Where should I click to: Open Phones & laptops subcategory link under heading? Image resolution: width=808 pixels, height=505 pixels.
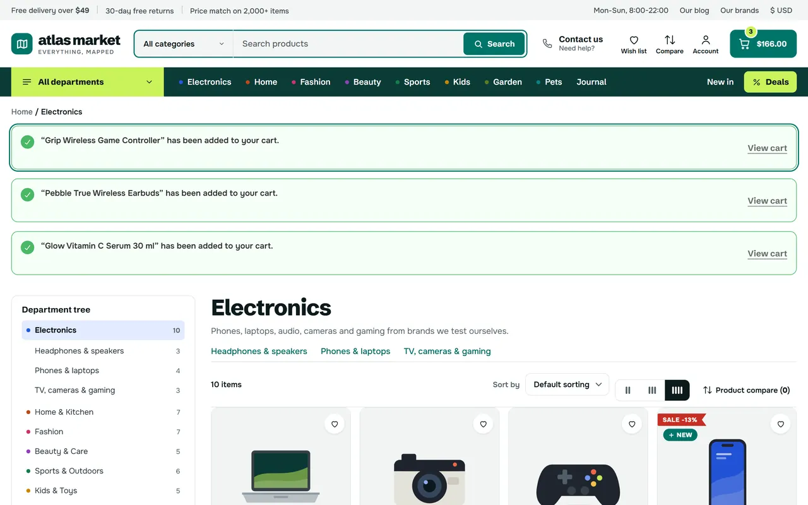(355, 351)
